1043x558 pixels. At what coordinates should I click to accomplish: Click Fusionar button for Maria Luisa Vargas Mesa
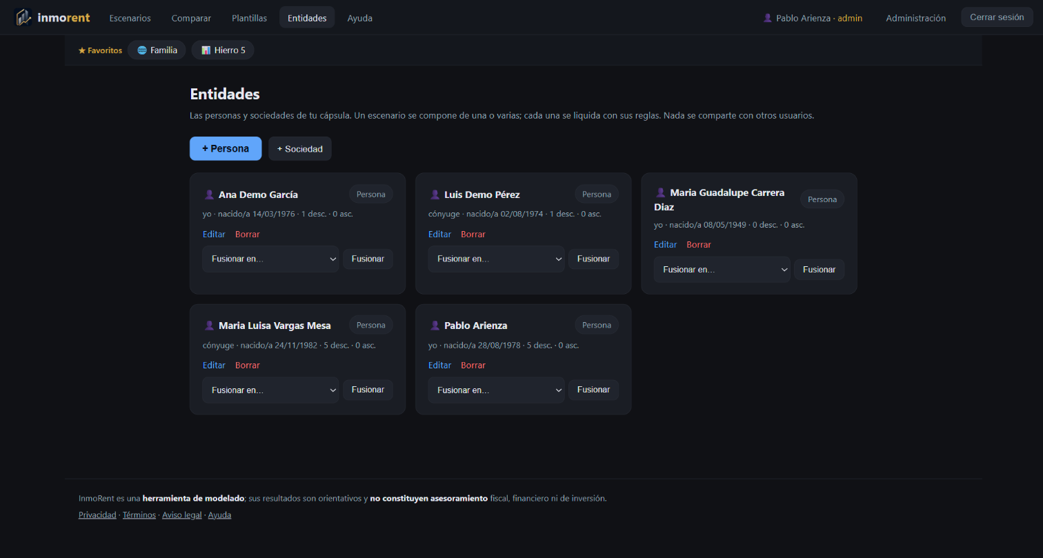(368, 390)
